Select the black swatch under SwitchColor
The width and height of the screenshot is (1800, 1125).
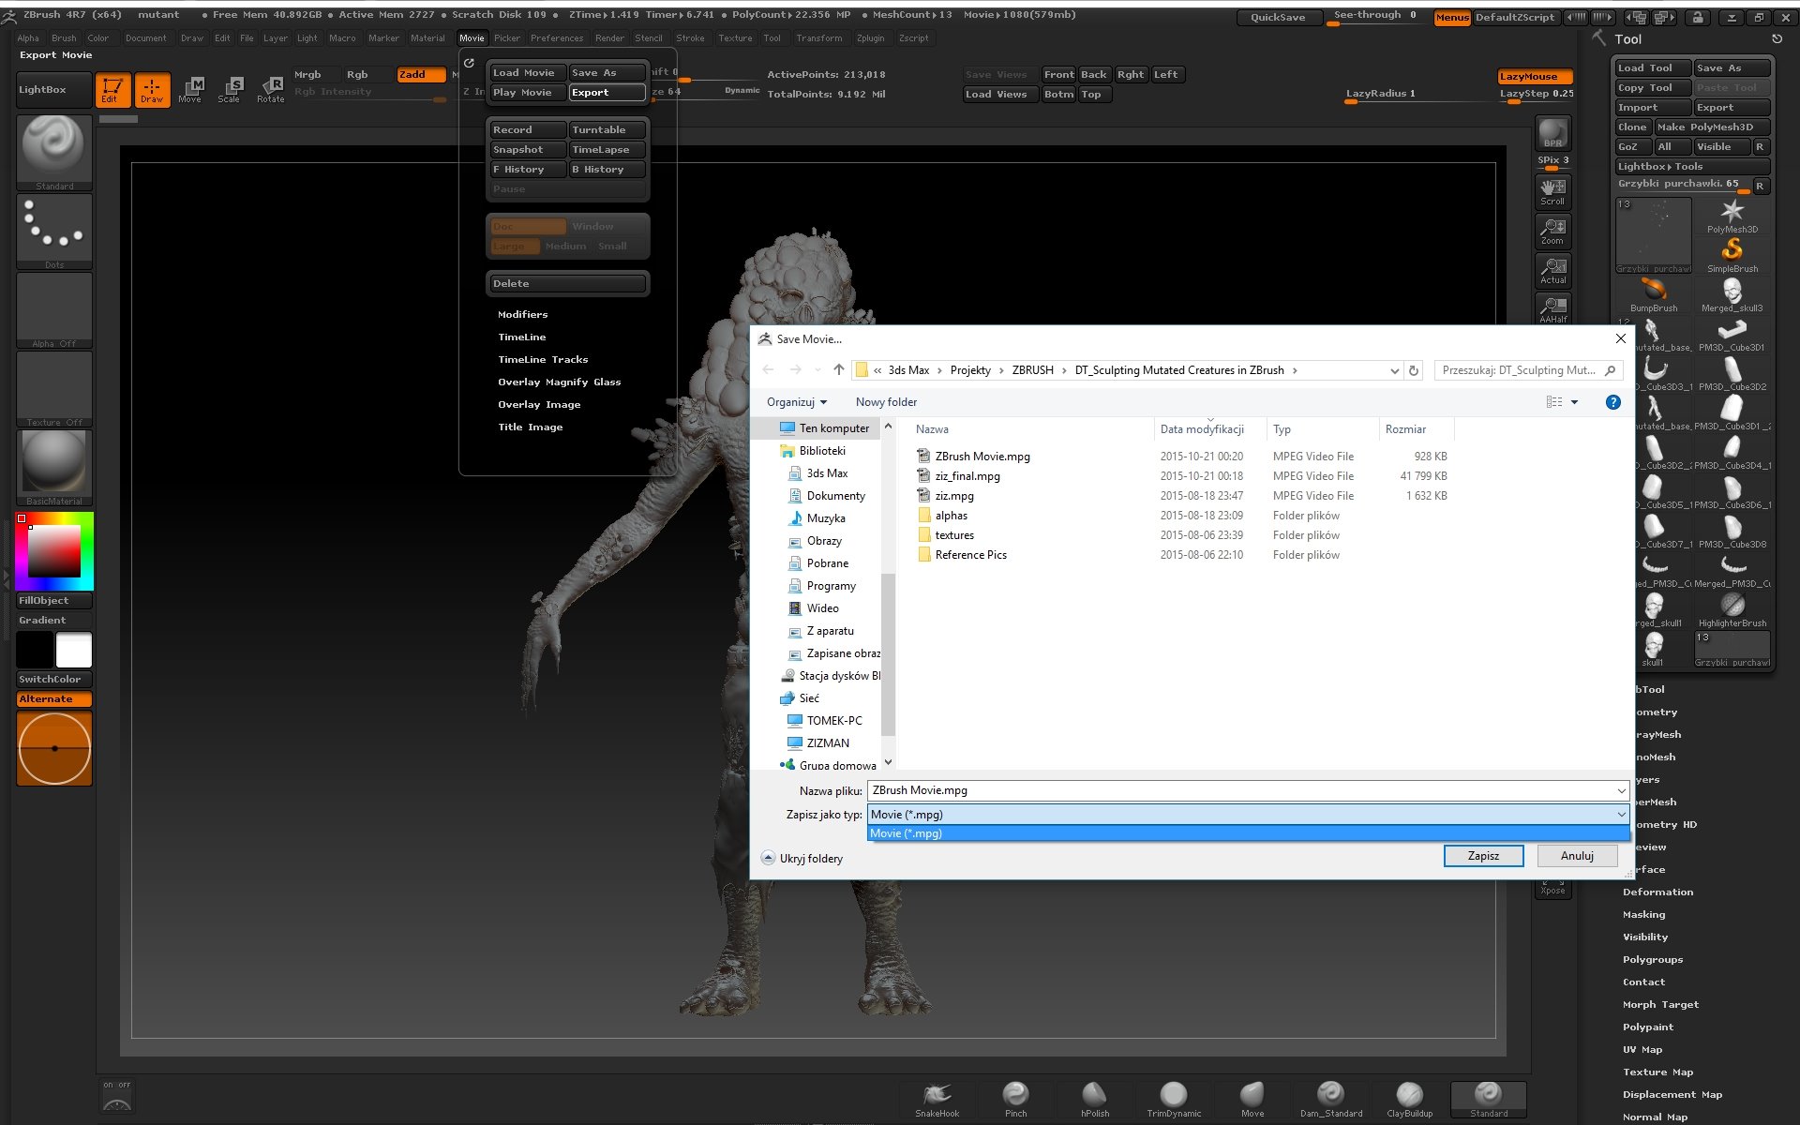[x=35, y=649]
